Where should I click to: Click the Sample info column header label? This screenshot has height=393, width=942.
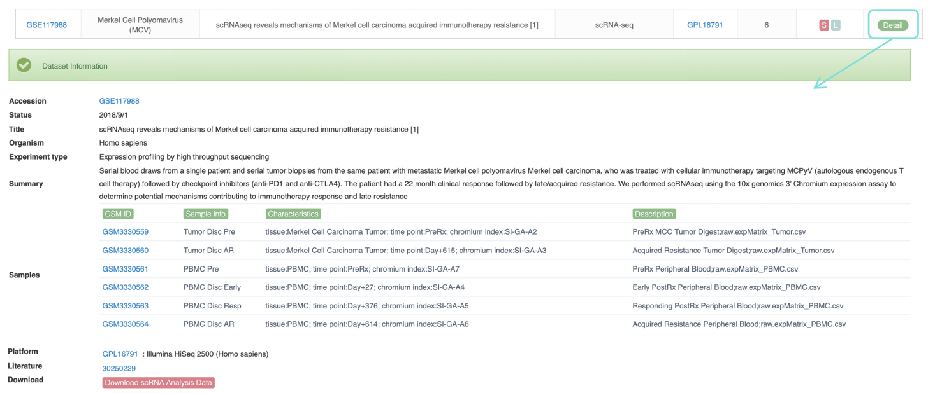206,214
